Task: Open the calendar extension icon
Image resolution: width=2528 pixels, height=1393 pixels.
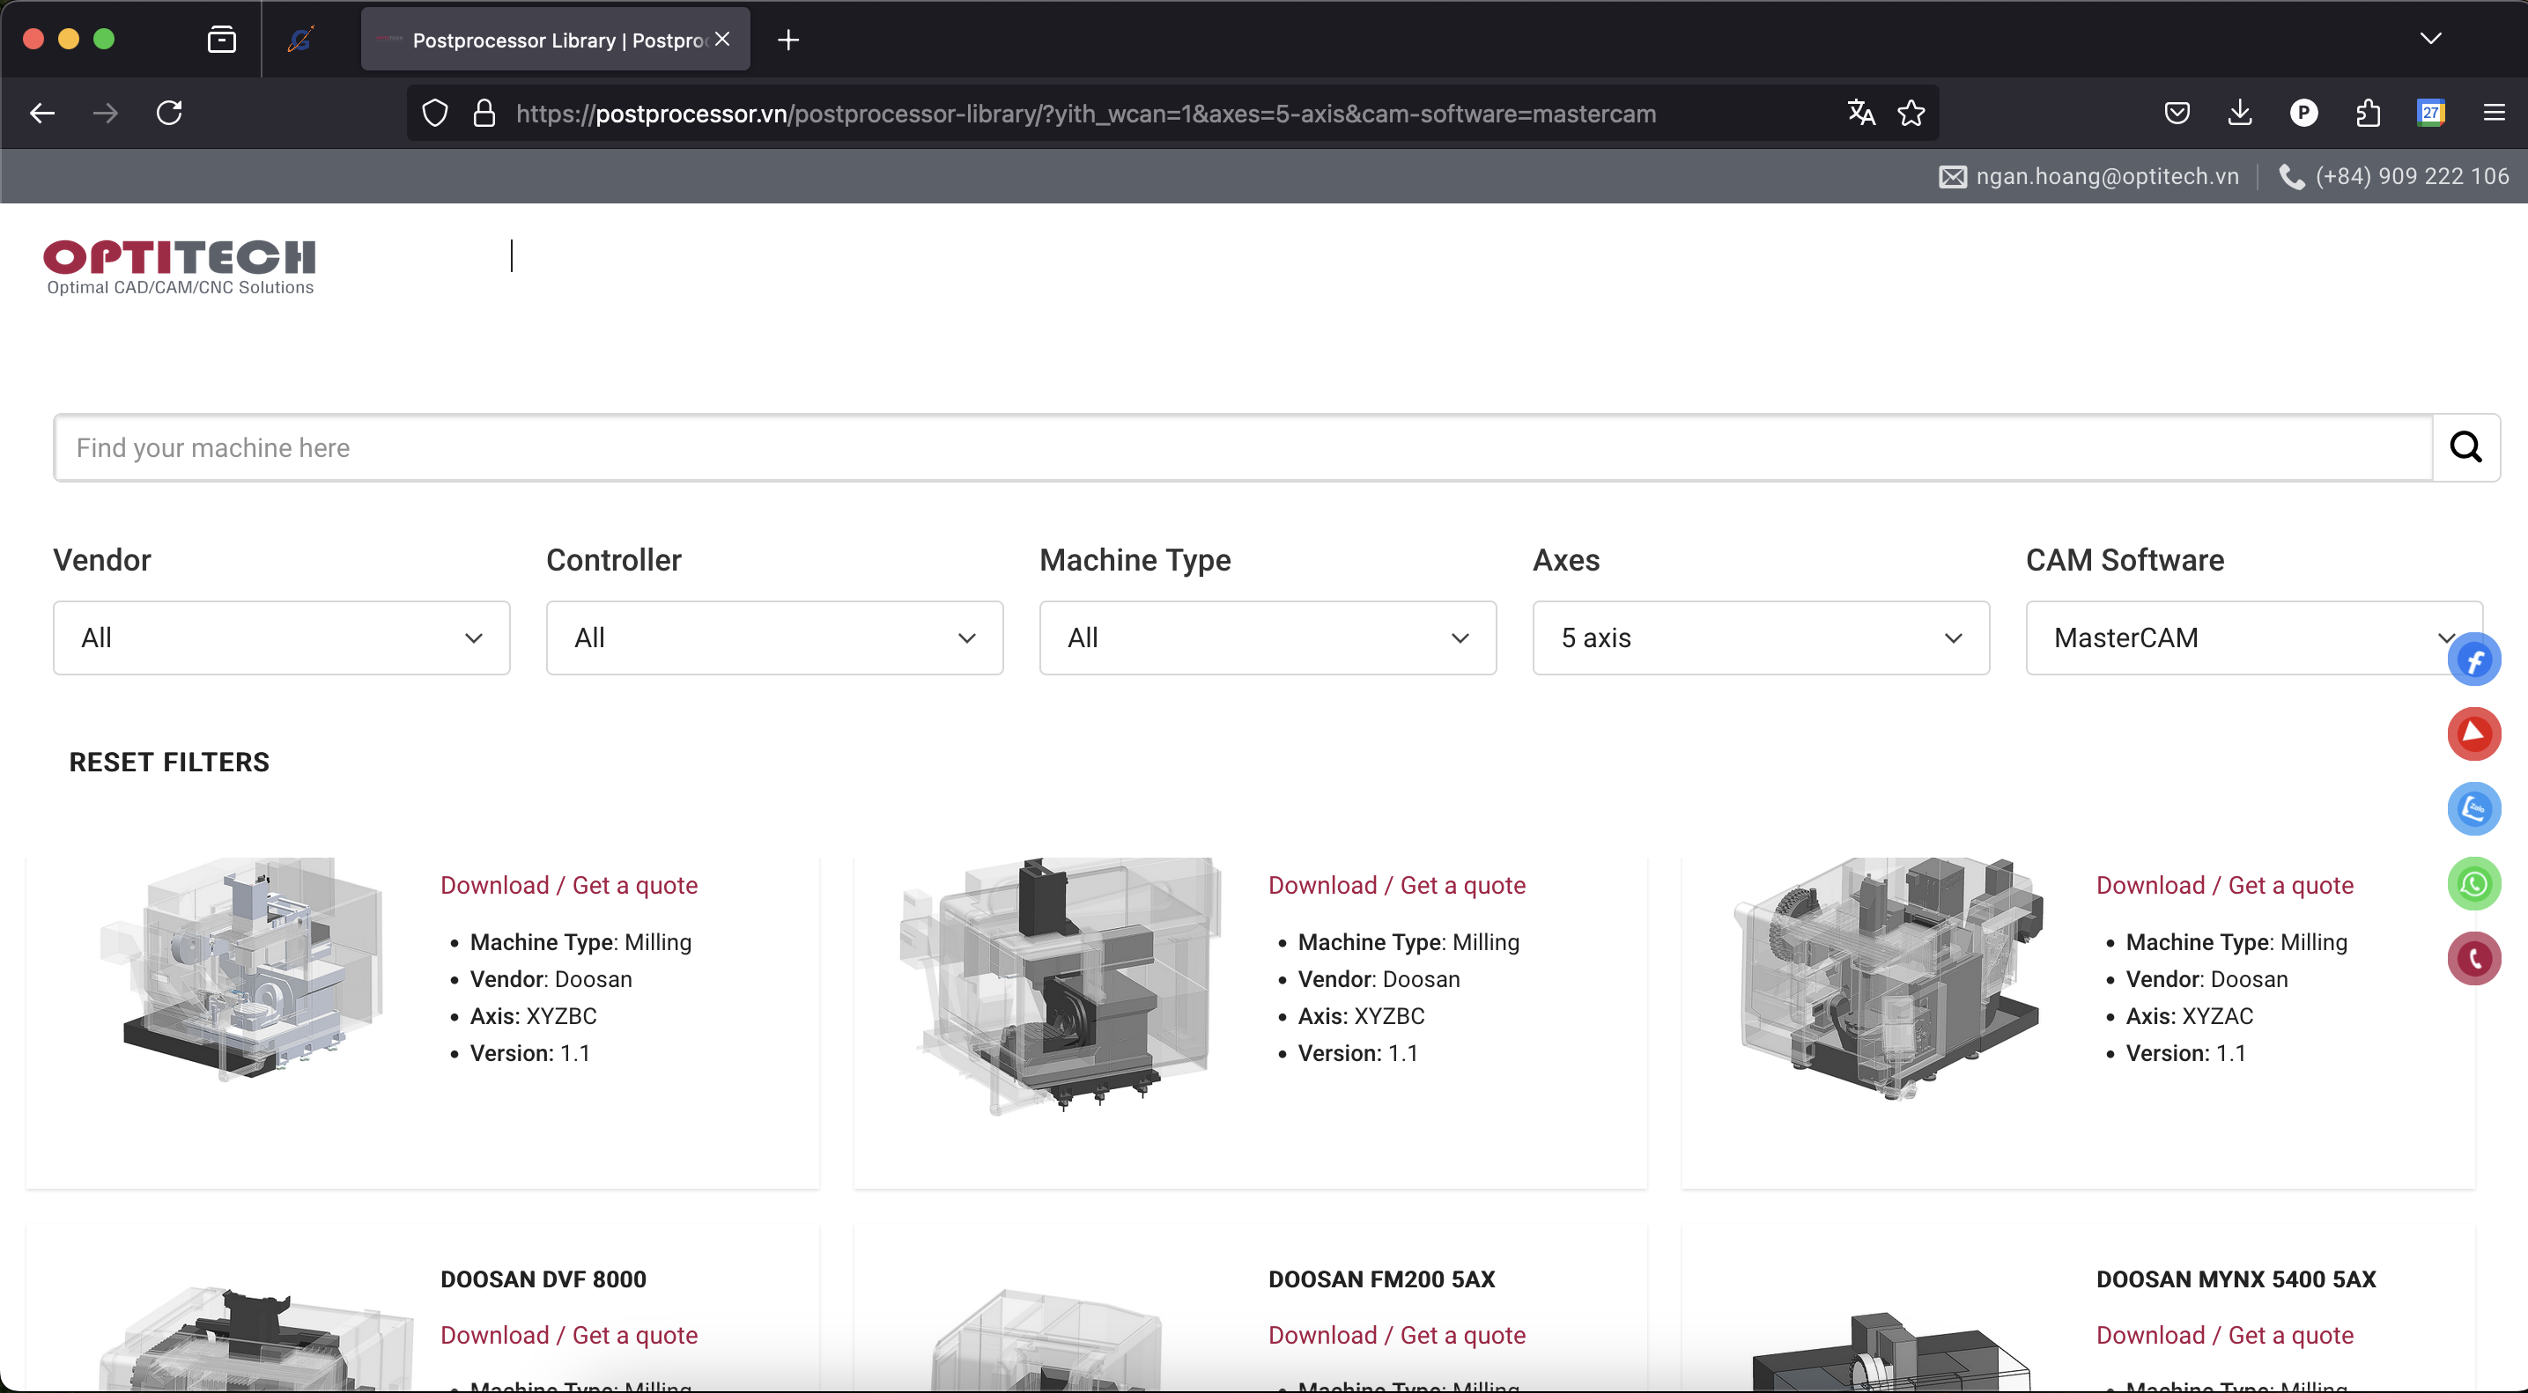Action: tap(2430, 113)
